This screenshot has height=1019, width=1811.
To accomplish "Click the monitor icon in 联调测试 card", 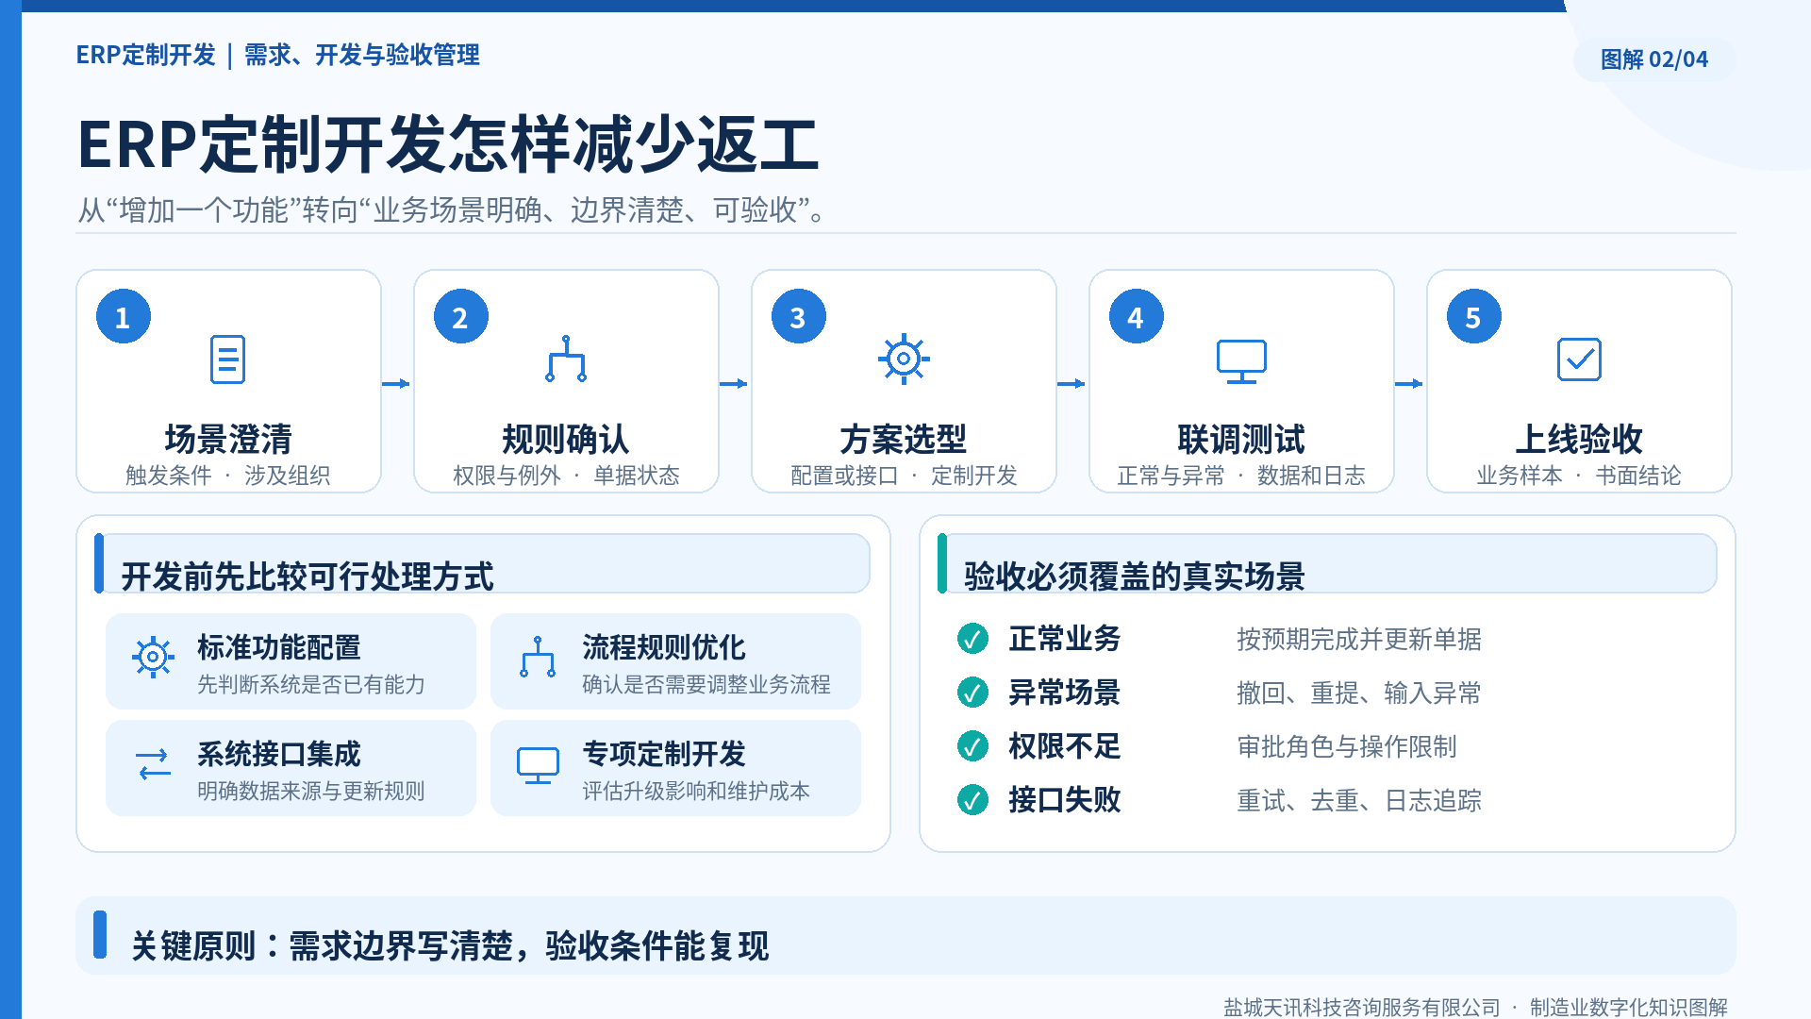I will tap(1241, 361).
